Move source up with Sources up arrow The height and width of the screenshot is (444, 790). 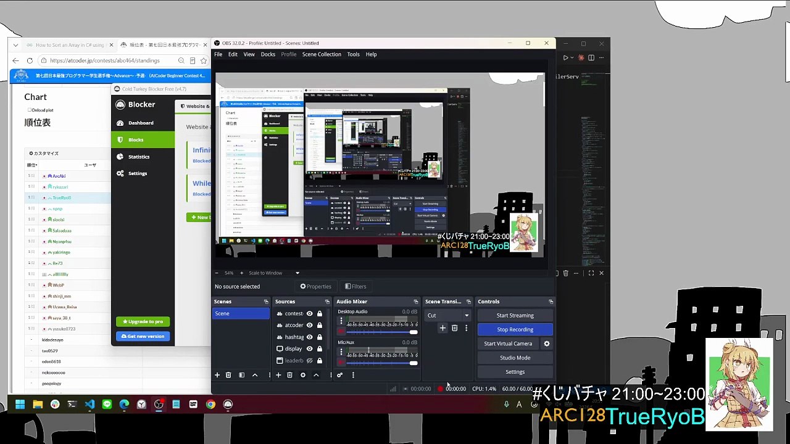pos(316,375)
